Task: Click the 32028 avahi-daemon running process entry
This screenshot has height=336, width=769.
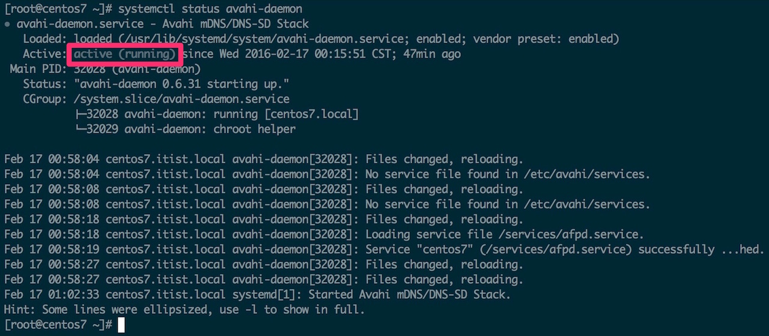Action: click(219, 114)
